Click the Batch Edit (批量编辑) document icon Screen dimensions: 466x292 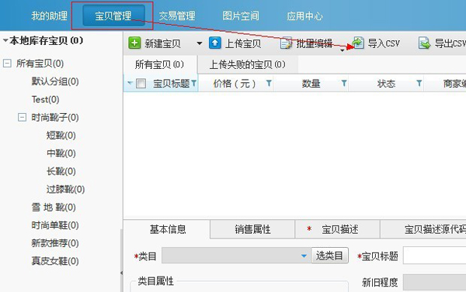click(286, 43)
